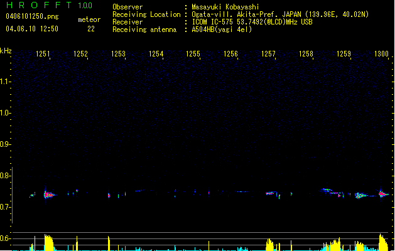Click the 1252 time marker
395x251 pixels.
(80, 54)
